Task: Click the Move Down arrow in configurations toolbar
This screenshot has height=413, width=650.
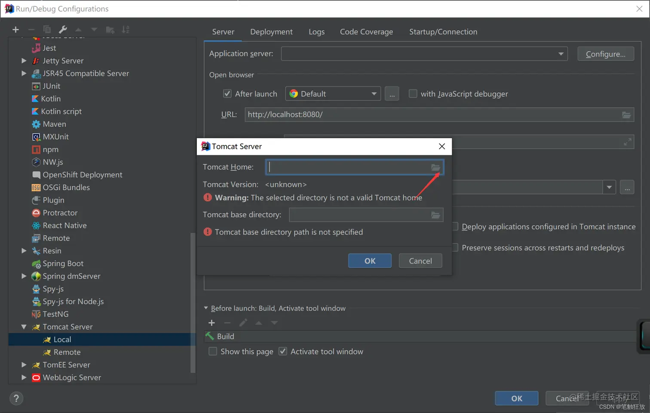Action: tap(94, 30)
